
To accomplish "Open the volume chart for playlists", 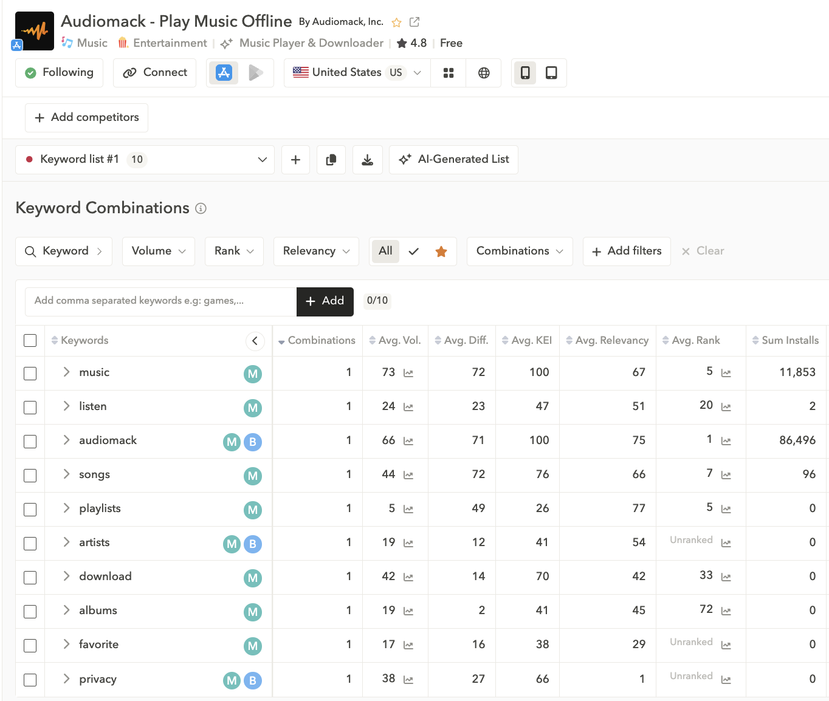I will click(x=408, y=509).
